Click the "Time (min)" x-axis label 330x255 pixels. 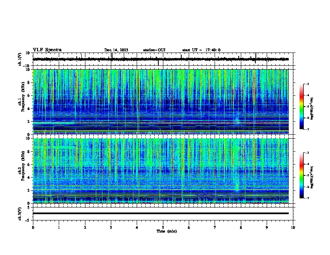[167, 231]
